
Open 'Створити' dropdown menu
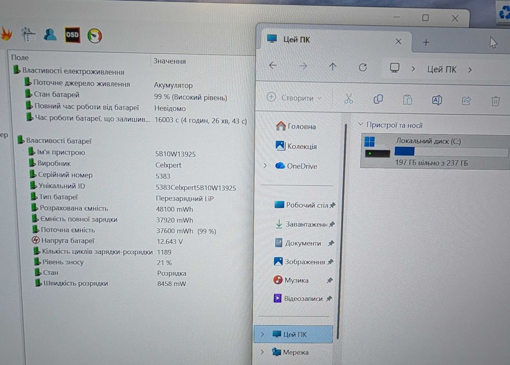tap(294, 98)
